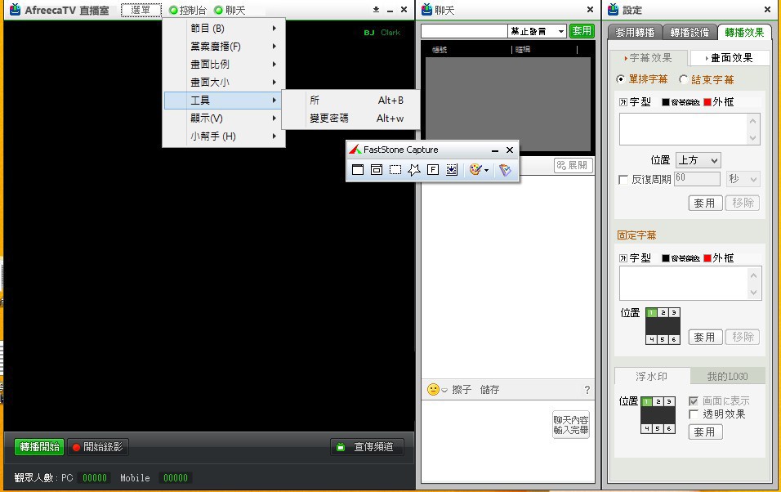Switch to the 轉播設備 tab
Viewport: 781px width, 492px height.
[x=689, y=33]
